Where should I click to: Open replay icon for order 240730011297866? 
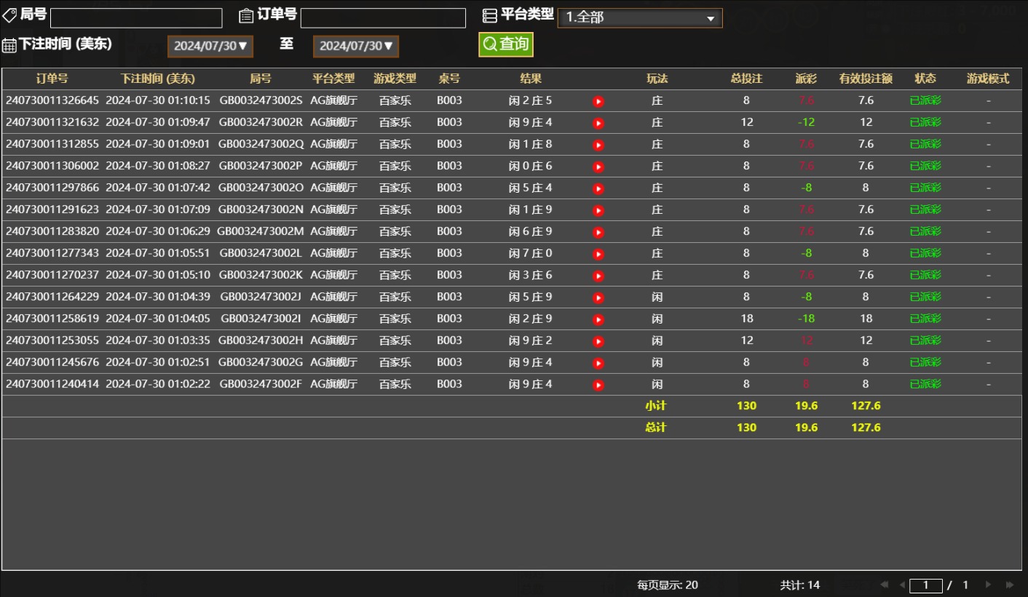click(x=598, y=189)
